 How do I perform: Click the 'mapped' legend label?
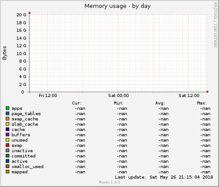tap(19, 172)
